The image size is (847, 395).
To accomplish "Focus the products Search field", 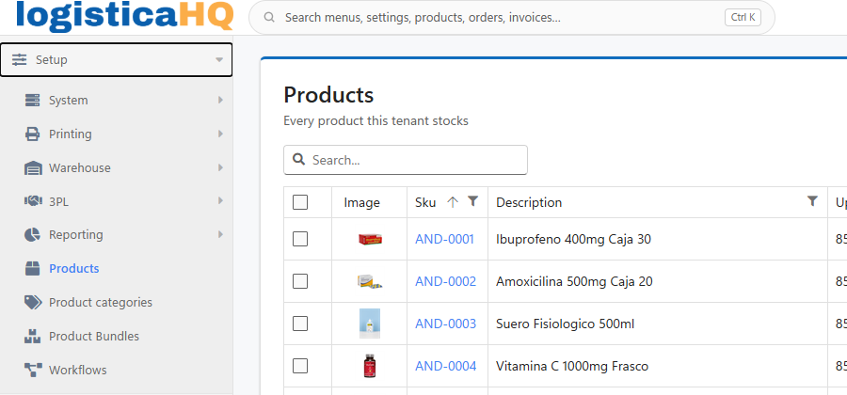I will click(x=405, y=160).
